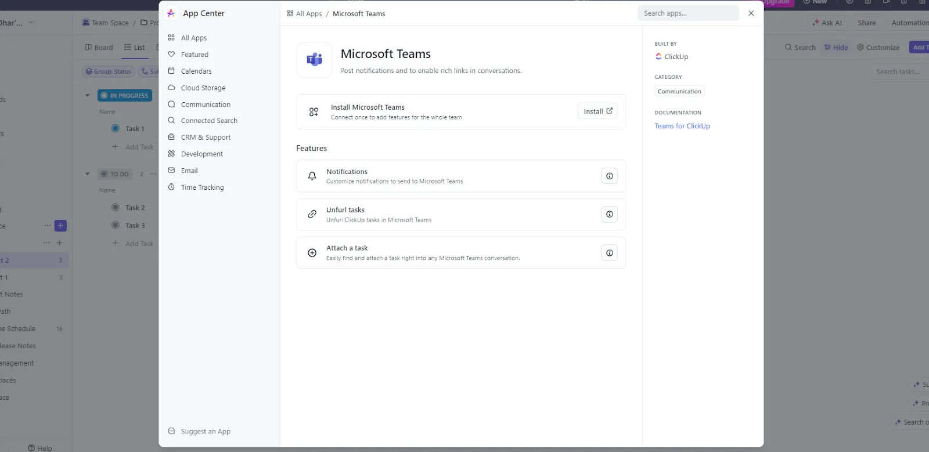Click the Communication category tag
The height and width of the screenshot is (452, 929).
point(679,91)
